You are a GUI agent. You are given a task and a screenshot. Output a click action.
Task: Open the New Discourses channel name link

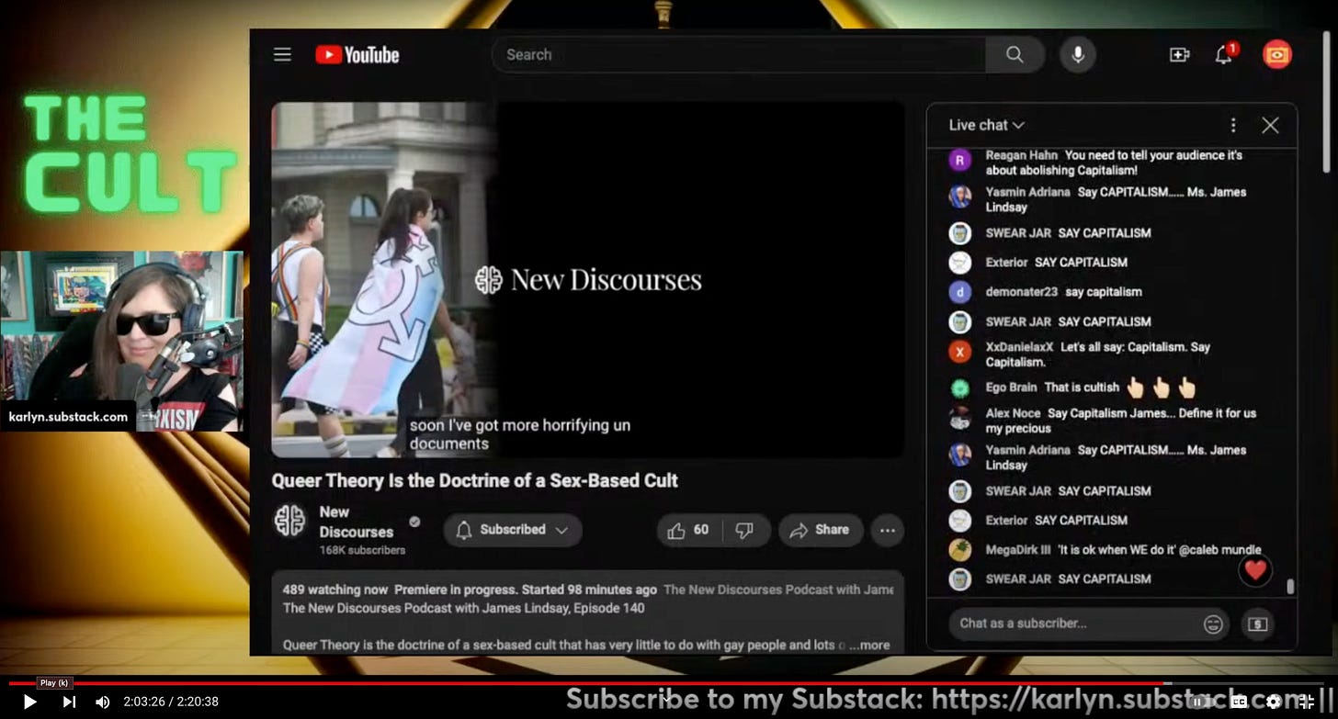point(357,522)
